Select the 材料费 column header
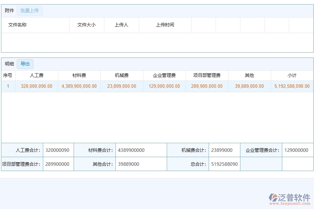The height and width of the screenshot is (209, 314). coord(78,75)
